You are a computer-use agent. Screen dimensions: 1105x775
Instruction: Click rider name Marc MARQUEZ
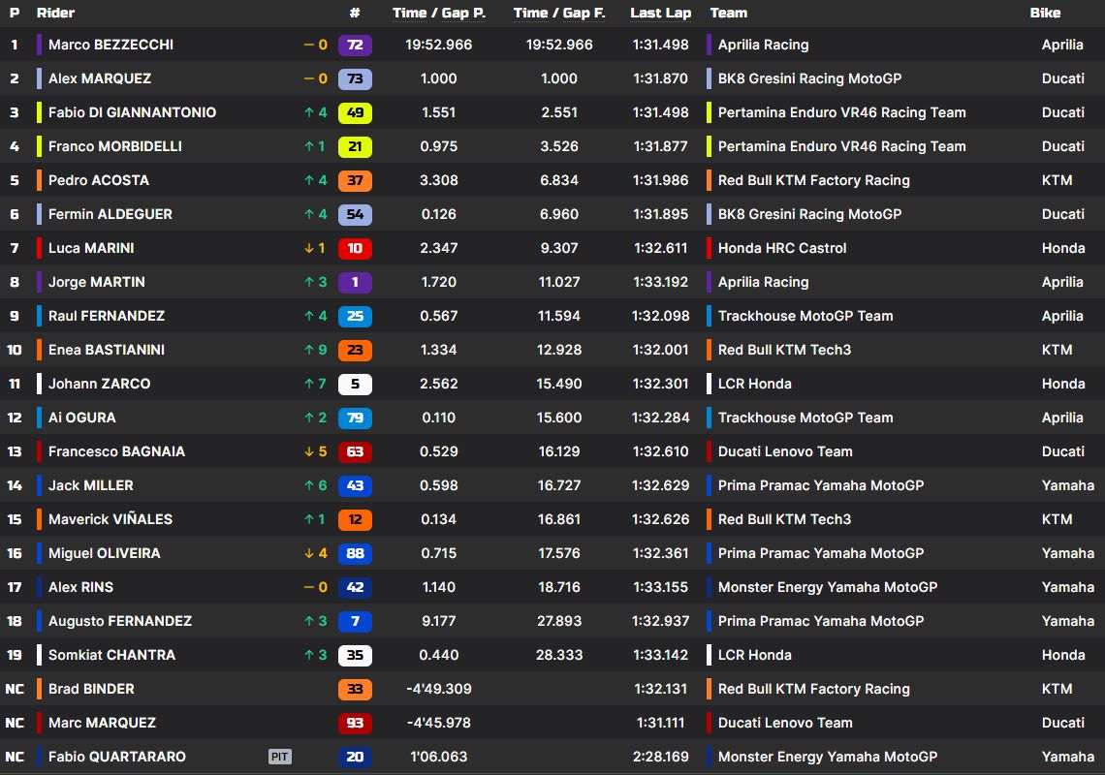tap(102, 723)
